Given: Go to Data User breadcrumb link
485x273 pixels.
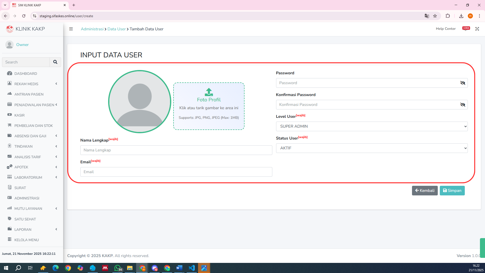Looking at the screenshot, I should [x=116, y=29].
